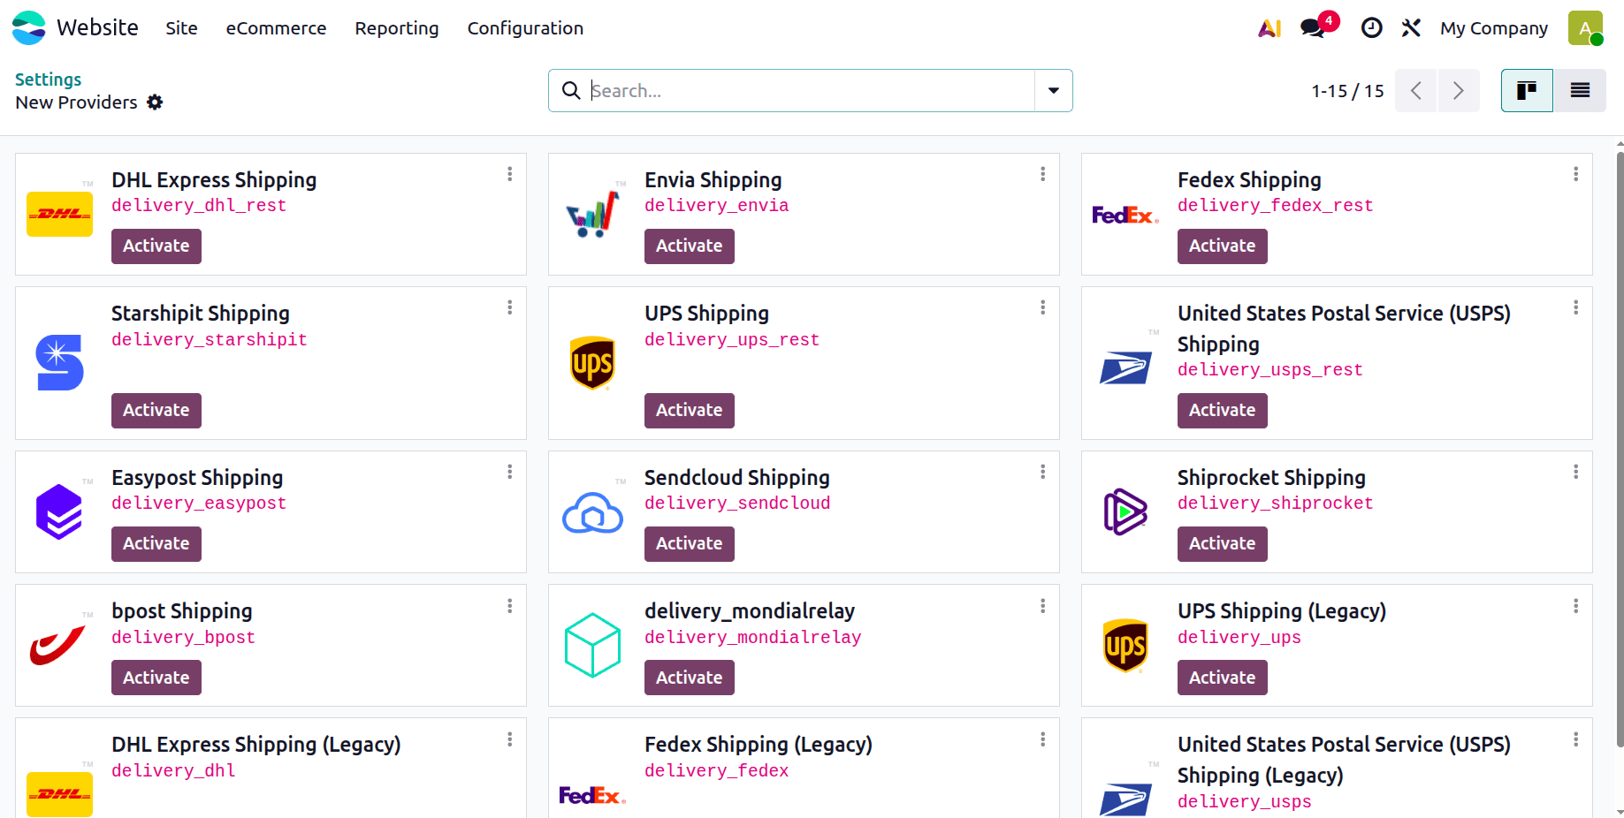Screen dimensions: 1624x818
Task: Click the Shiprocket Shipping logo
Action: coord(1125,511)
